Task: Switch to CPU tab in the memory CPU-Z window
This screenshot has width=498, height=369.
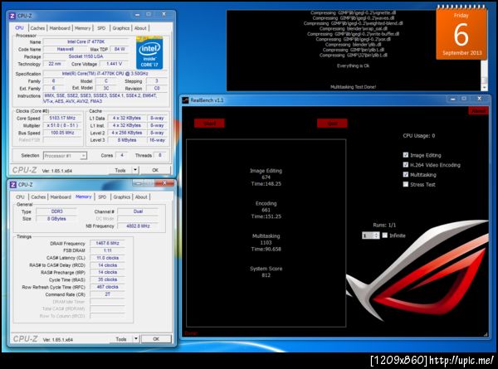Action: (20, 197)
